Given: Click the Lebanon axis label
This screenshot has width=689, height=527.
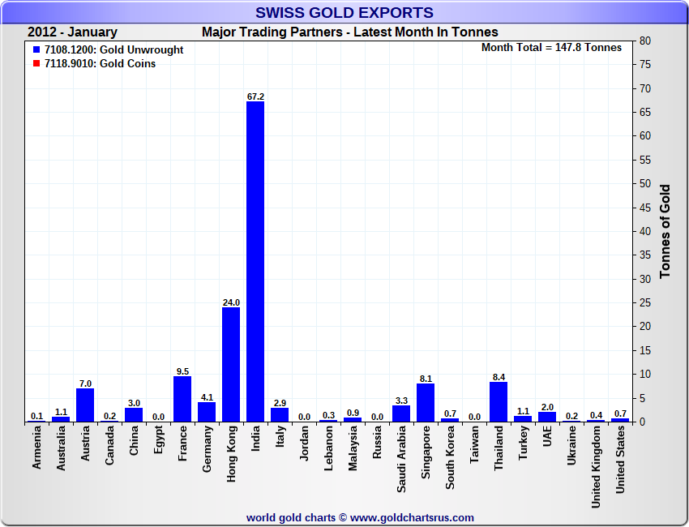Looking at the screenshot, I should (328, 448).
